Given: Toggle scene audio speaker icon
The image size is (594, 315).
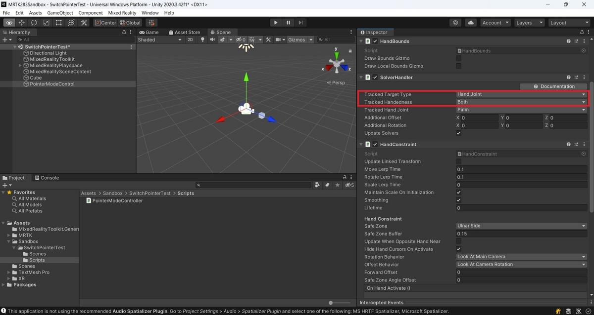Looking at the screenshot, I should (212, 39).
